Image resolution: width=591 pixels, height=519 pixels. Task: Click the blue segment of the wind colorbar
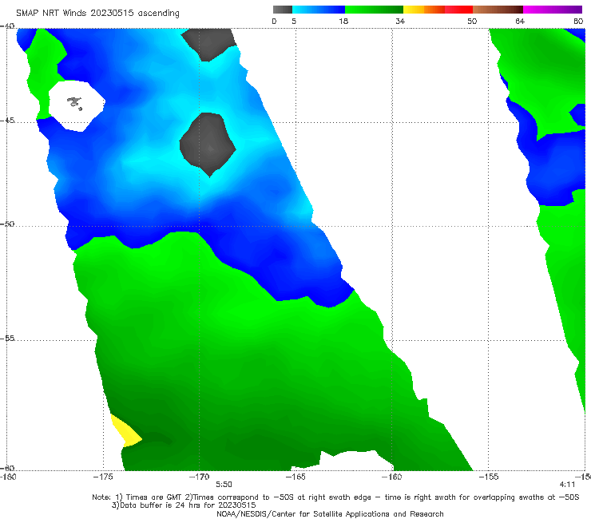(x=319, y=10)
